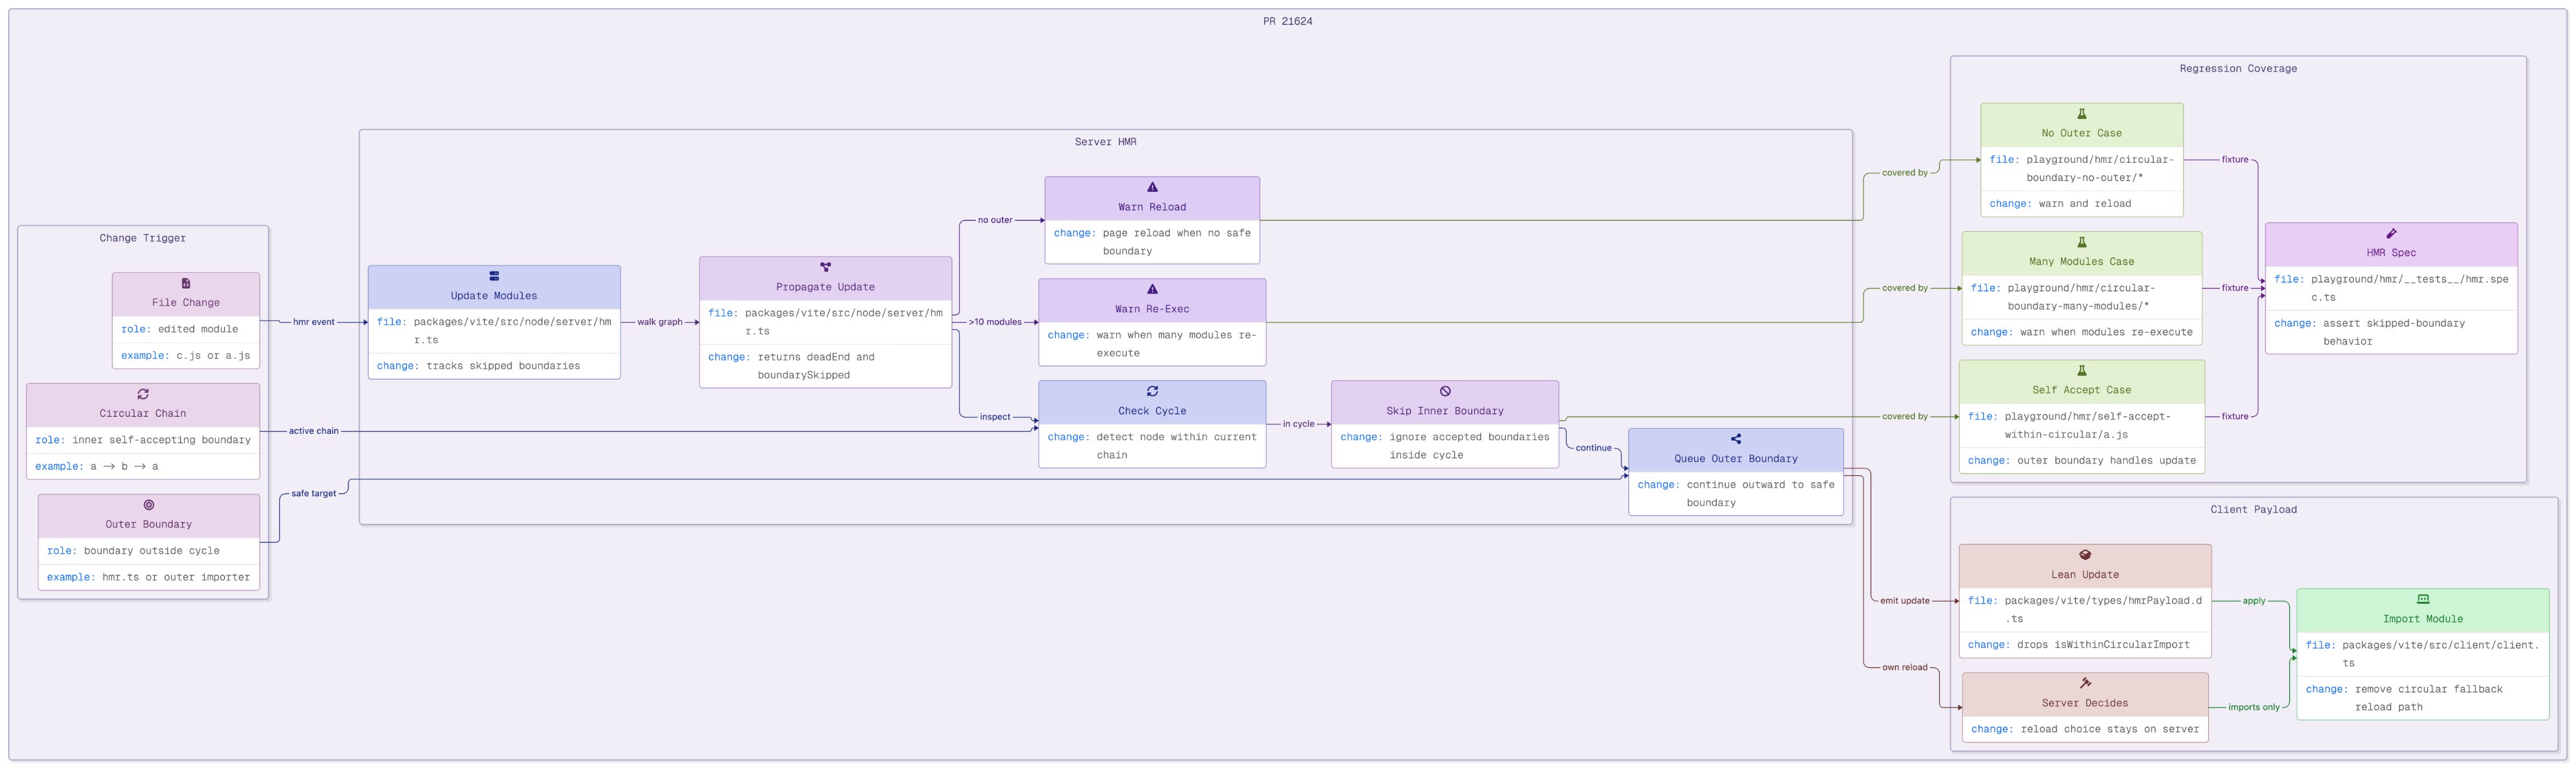Click the Outer Boundary target icon

pyautogui.click(x=148, y=505)
